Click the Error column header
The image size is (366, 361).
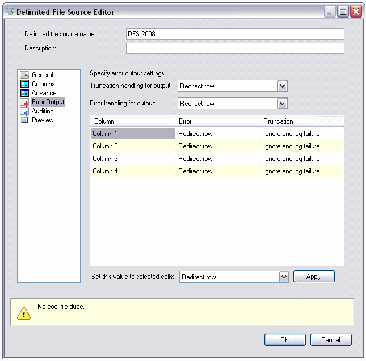[x=217, y=121]
